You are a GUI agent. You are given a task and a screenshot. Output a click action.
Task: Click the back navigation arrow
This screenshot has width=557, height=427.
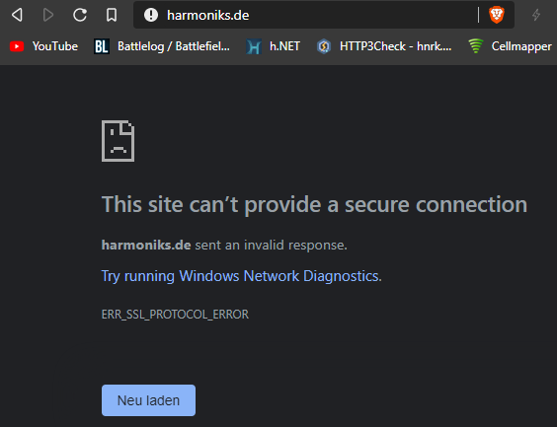click(17, 15)
